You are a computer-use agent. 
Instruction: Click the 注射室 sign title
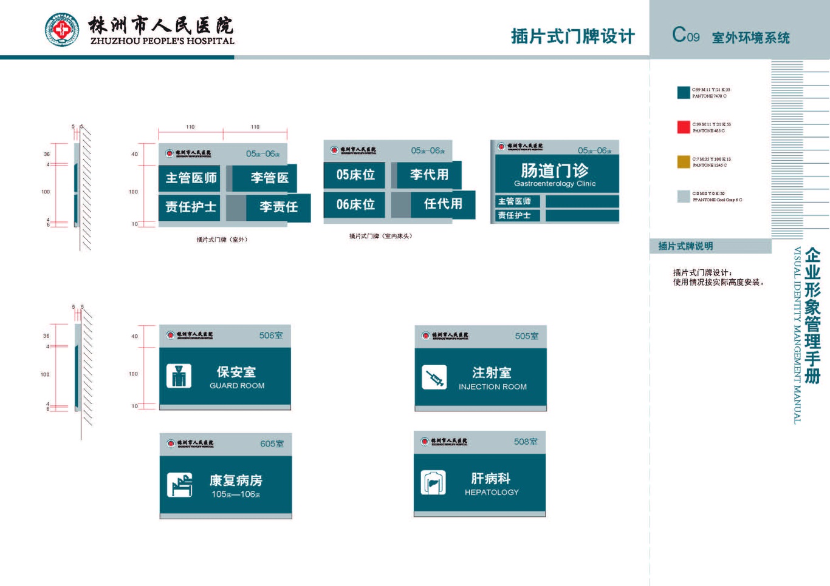[492, 372]
